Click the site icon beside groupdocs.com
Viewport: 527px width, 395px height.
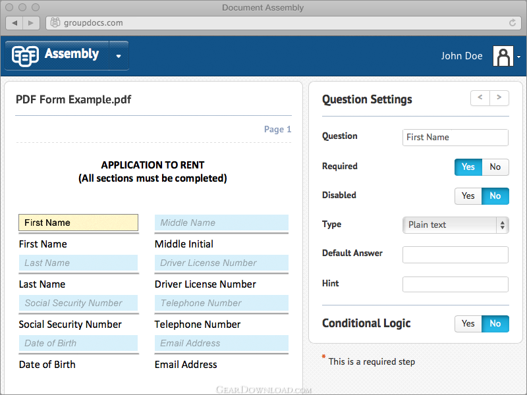(55, 22)
